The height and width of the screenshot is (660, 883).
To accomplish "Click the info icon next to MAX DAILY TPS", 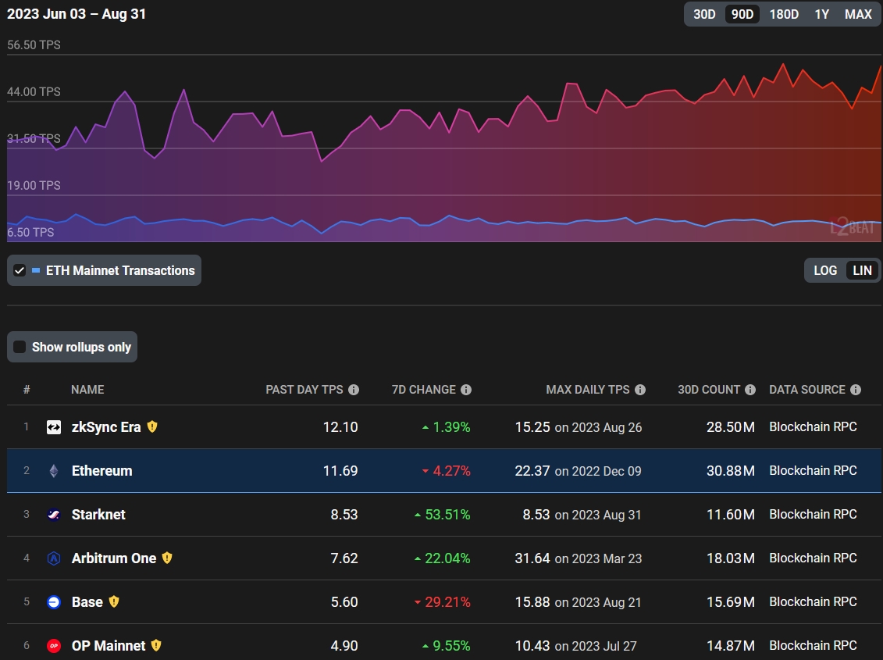I will click(x=639, y=390).
